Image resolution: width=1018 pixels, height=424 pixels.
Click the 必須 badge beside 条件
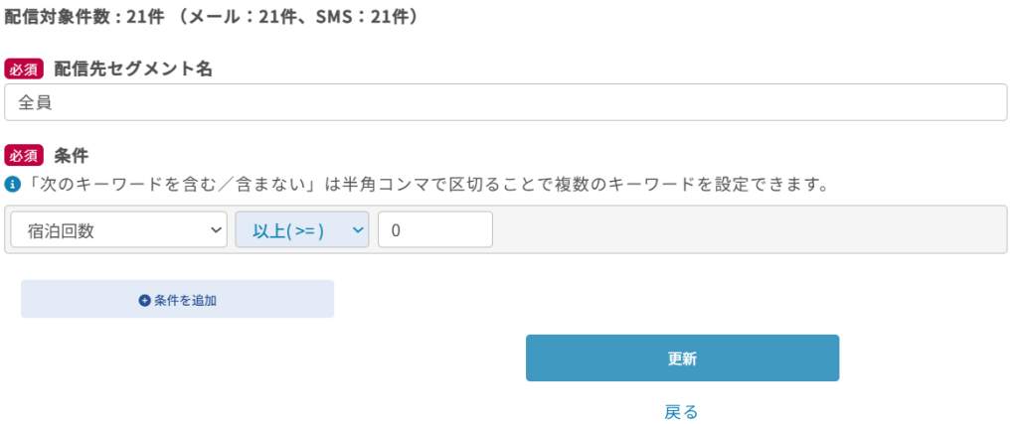(24, 155)
